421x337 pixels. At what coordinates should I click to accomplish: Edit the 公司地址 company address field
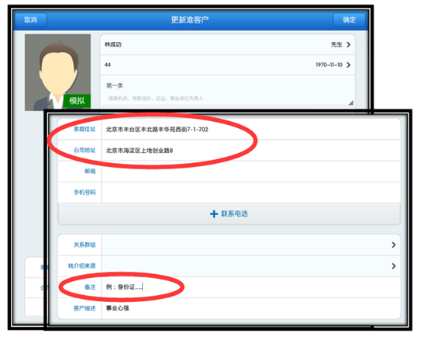250,151
